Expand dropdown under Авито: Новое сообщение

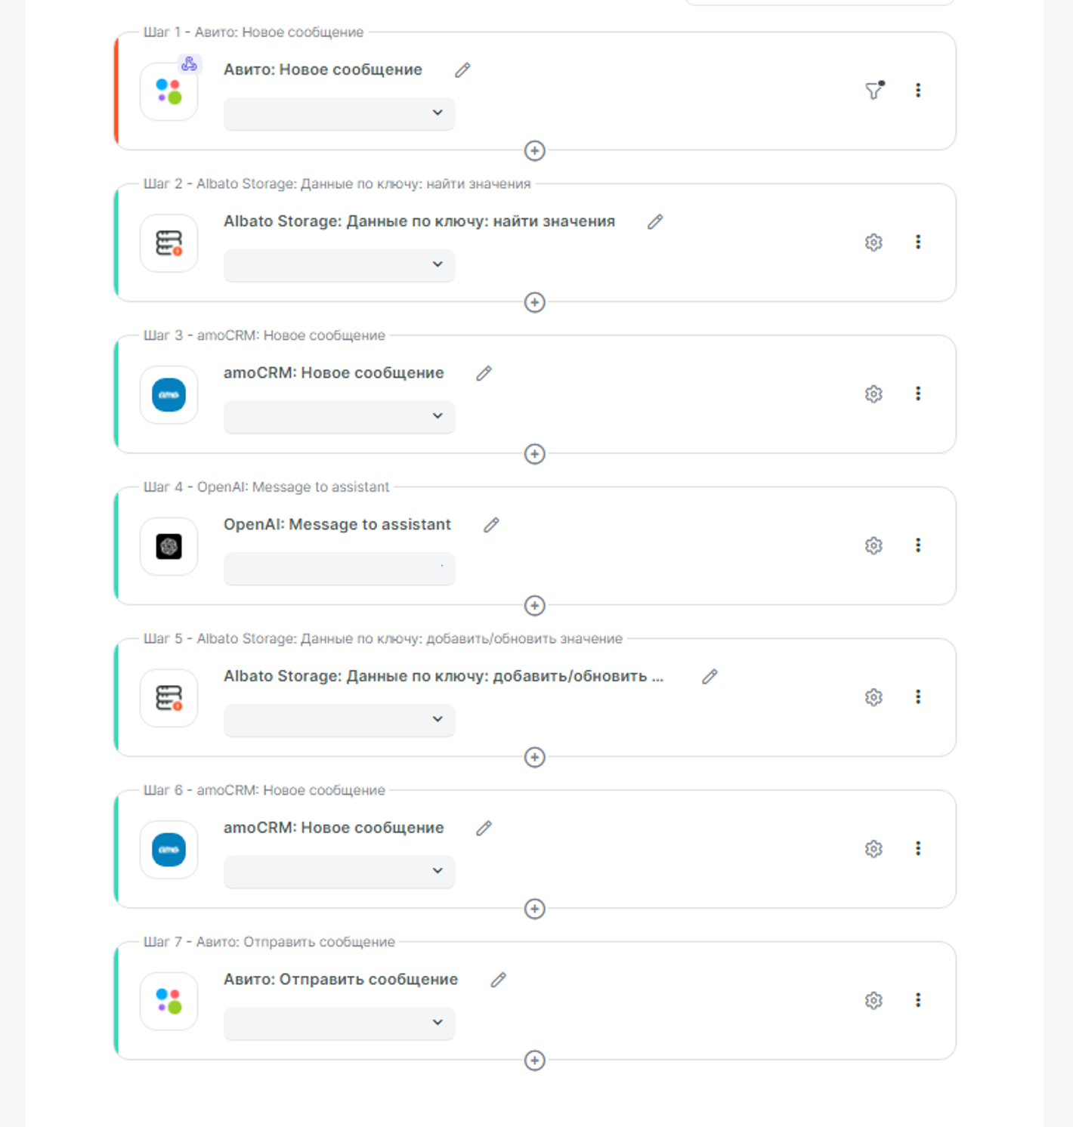tap(339, 113)
